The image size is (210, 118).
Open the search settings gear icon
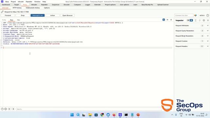coord(6,109)
